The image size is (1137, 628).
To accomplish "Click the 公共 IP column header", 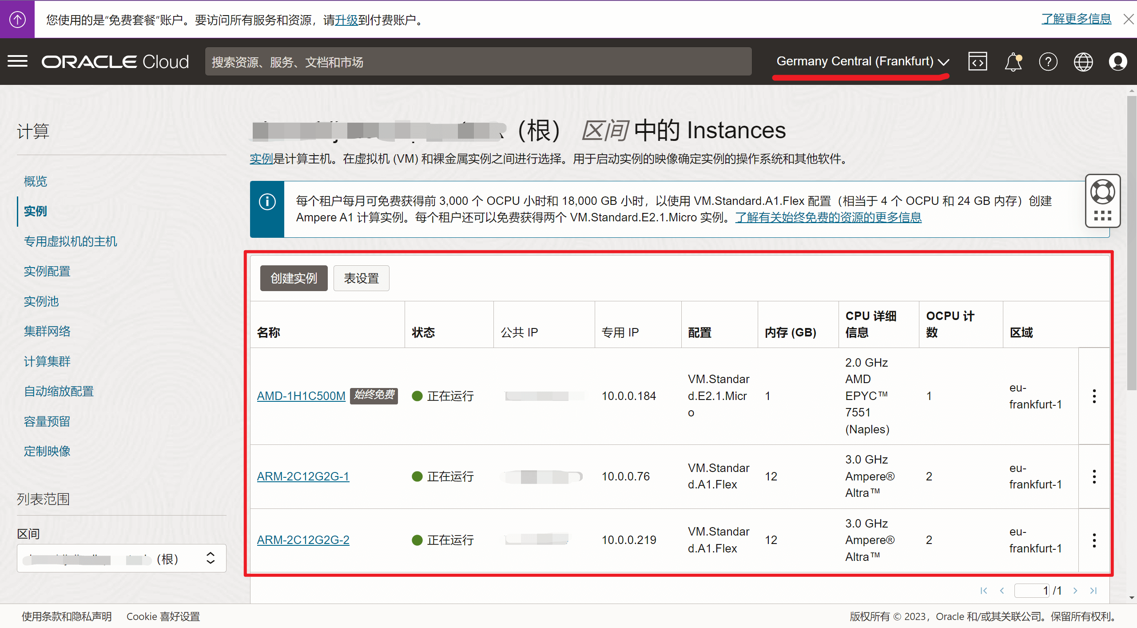I will click(x=519, y=332).
